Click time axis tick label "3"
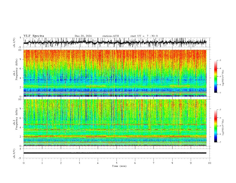Viewport: 236px width, 183px height. [79, 163]
